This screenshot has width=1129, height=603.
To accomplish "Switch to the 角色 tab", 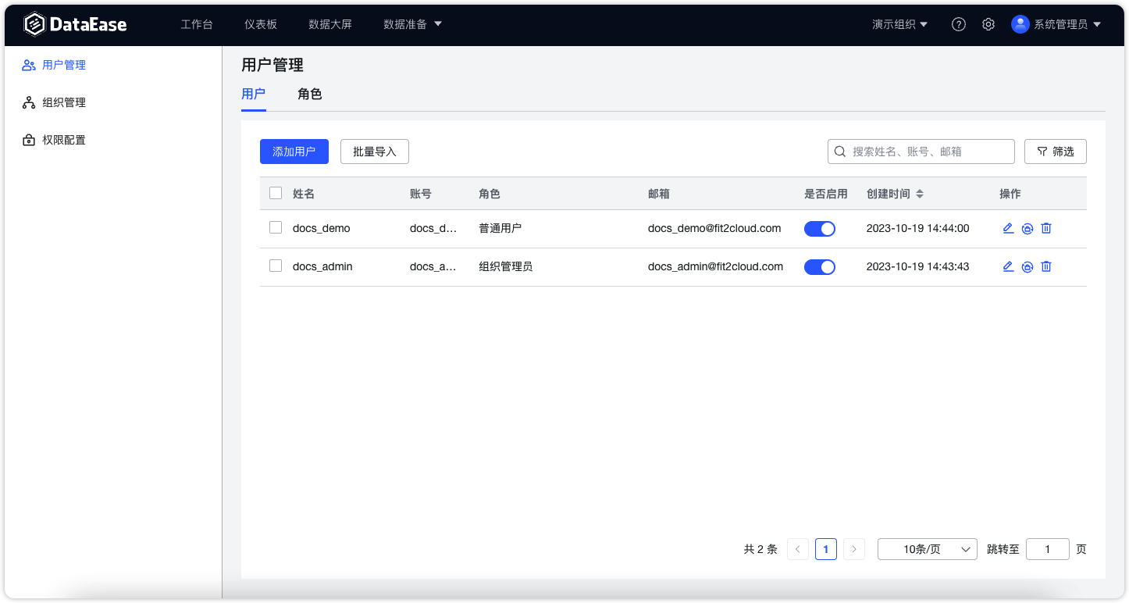I will (310, 95).
